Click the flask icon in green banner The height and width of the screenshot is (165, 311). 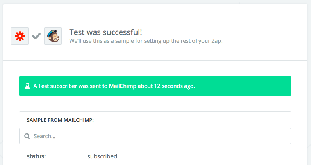click(x=27, y=86)
